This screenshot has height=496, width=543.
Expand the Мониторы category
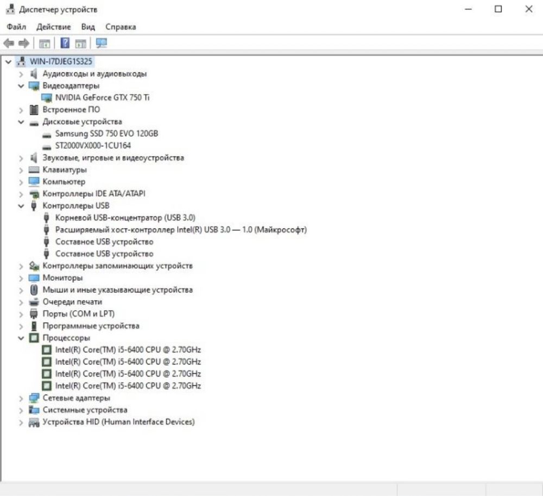[x=21, y=278]
